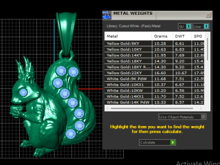Click the vertical scrollbar of the metal table

coord(207,49)
